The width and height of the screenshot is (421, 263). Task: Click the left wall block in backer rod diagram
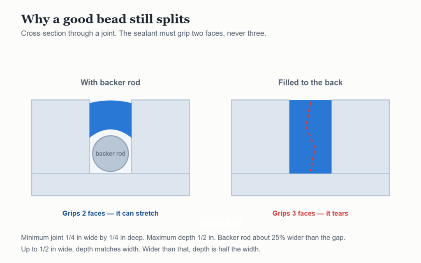point(60,136)
